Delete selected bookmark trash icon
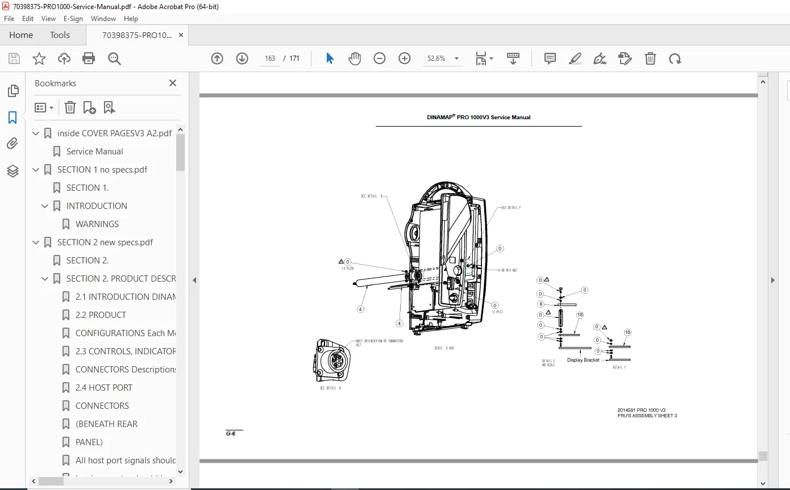Viewport: 790px width, 490px height. 70,107
